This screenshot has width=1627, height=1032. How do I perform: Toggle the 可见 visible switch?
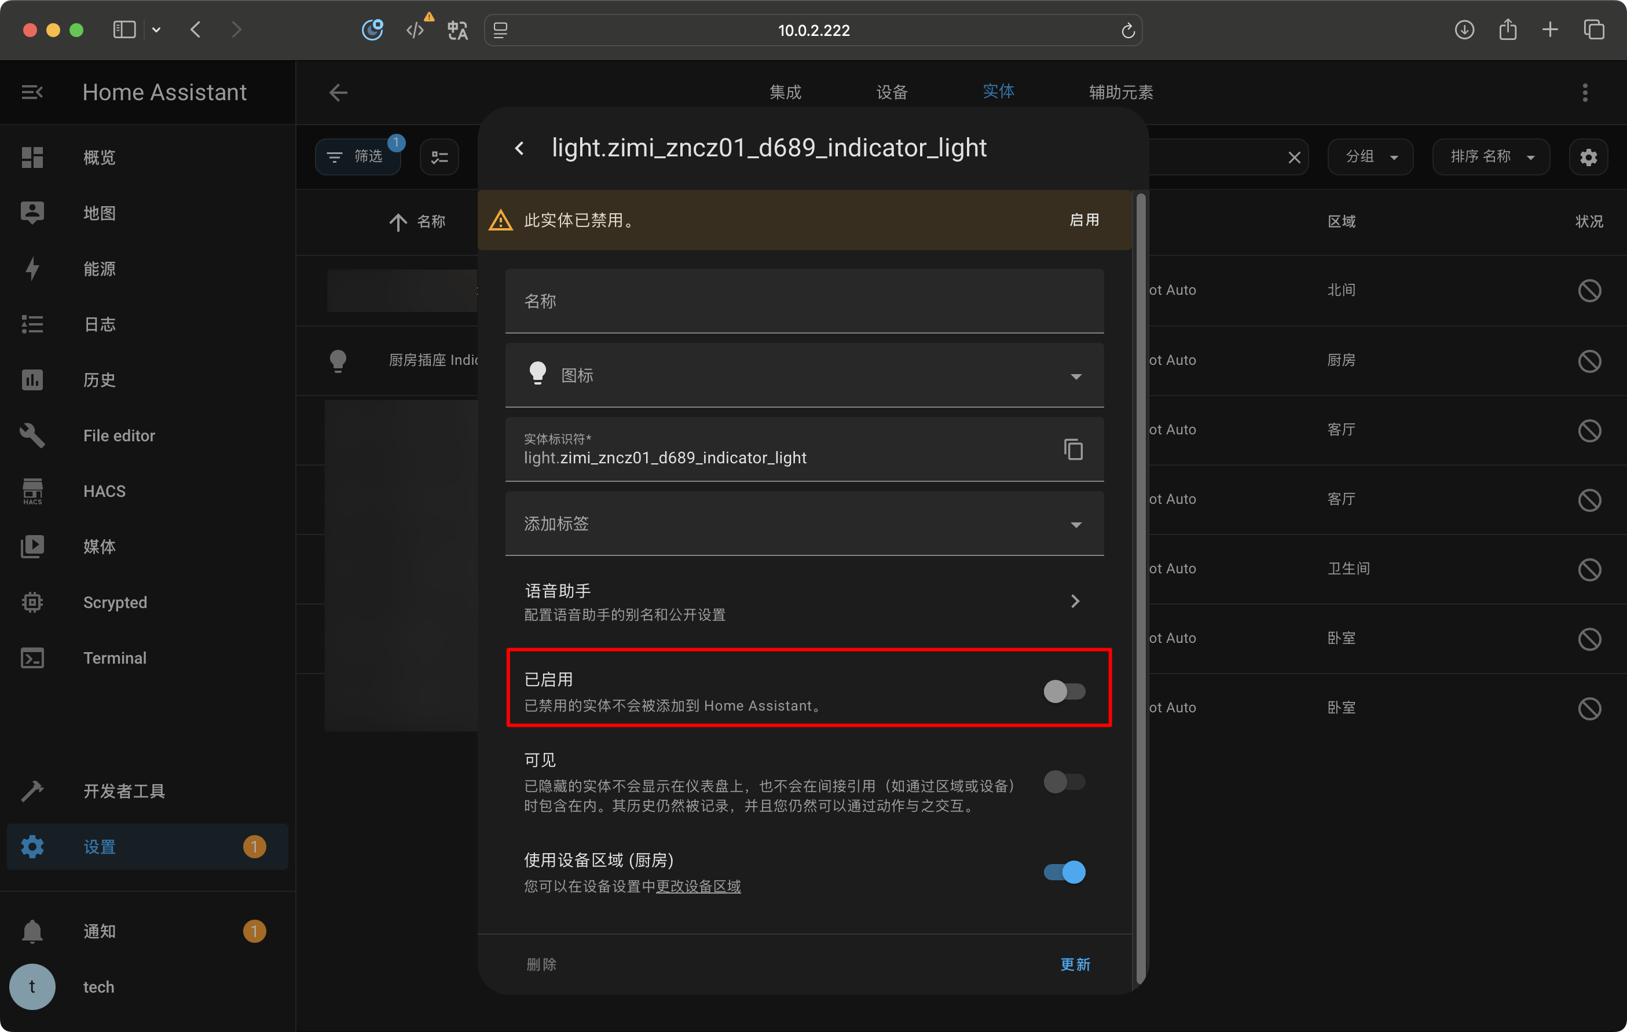tap(1064, 782)
